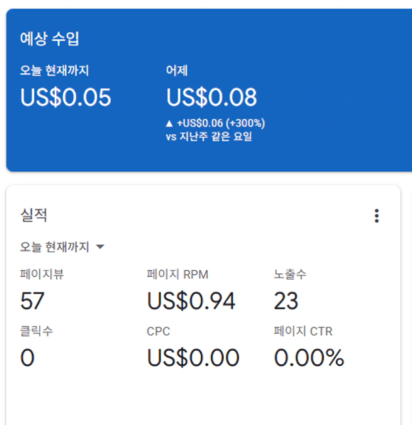Select the impressions value 23

[x=286, y=301]
